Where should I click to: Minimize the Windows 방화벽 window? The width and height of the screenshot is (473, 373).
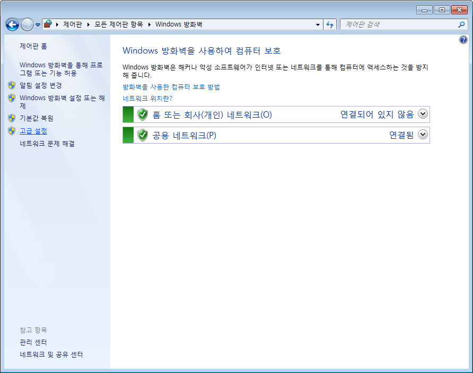[424, 10]
